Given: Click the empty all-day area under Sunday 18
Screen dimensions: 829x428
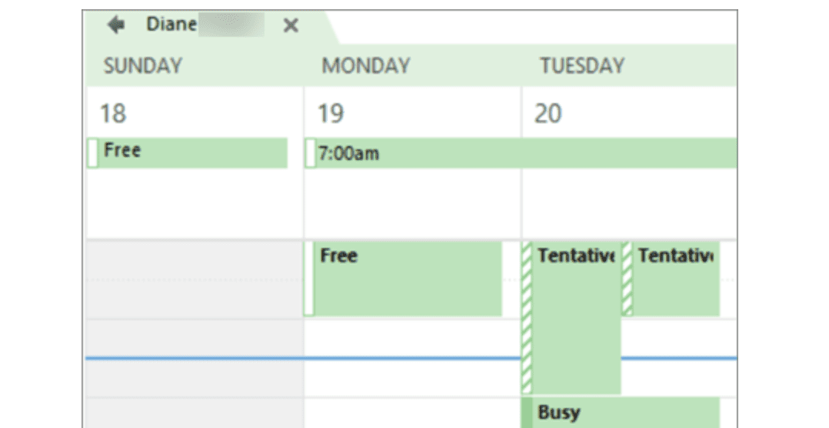Looking at the screenshot, I should click(195, 204).
